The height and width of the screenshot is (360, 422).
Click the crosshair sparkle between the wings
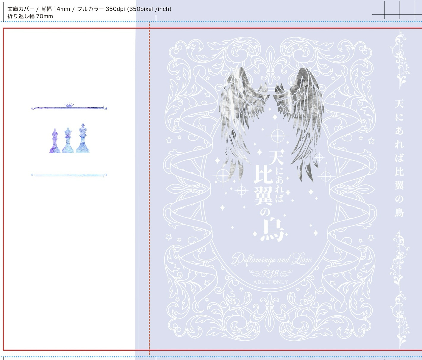277,136
